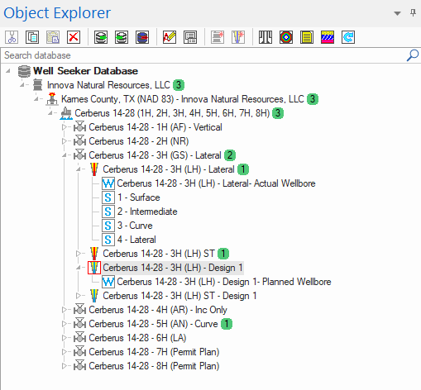421x390 pixels.
Task: Collapse Cerberus 14-28 - 3H (LH) - Lateral wellbore
Action: [x=79, y=169]
